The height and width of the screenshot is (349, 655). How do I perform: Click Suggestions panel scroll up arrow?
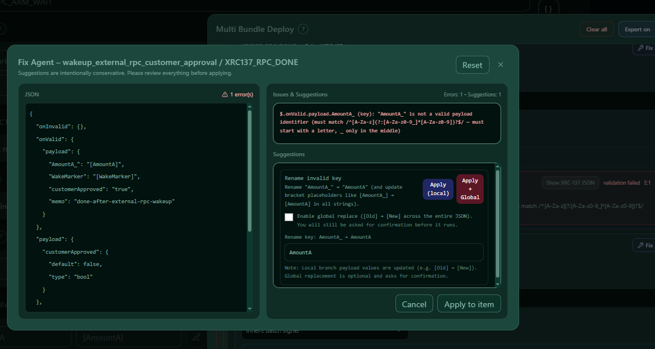tap(497, 167)
